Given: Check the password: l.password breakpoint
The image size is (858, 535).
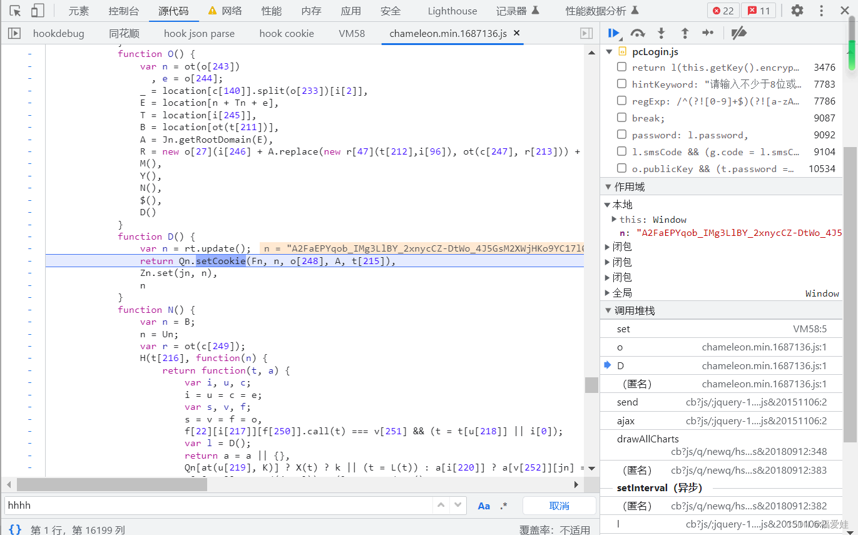Looking at the screenshot, I should pos(621,135).
